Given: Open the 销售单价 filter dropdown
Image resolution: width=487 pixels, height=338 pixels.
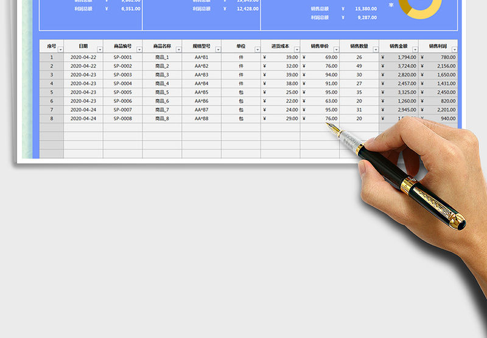Looking at the screenshot, I should (x=335, y=50).
